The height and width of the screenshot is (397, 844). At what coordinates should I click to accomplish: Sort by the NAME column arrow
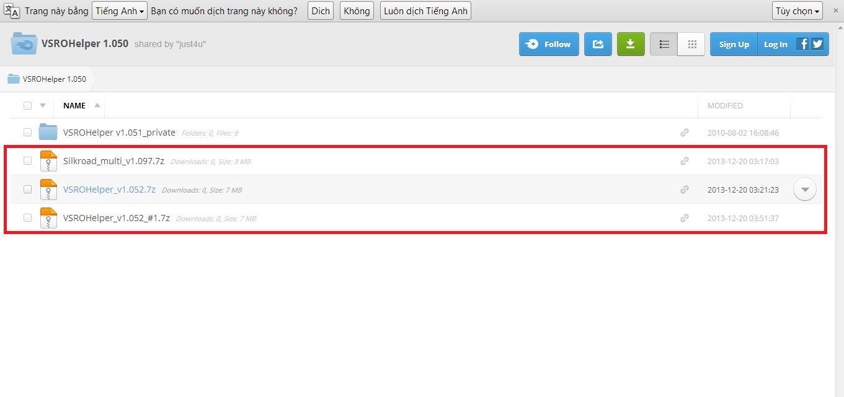coord(97,105)
